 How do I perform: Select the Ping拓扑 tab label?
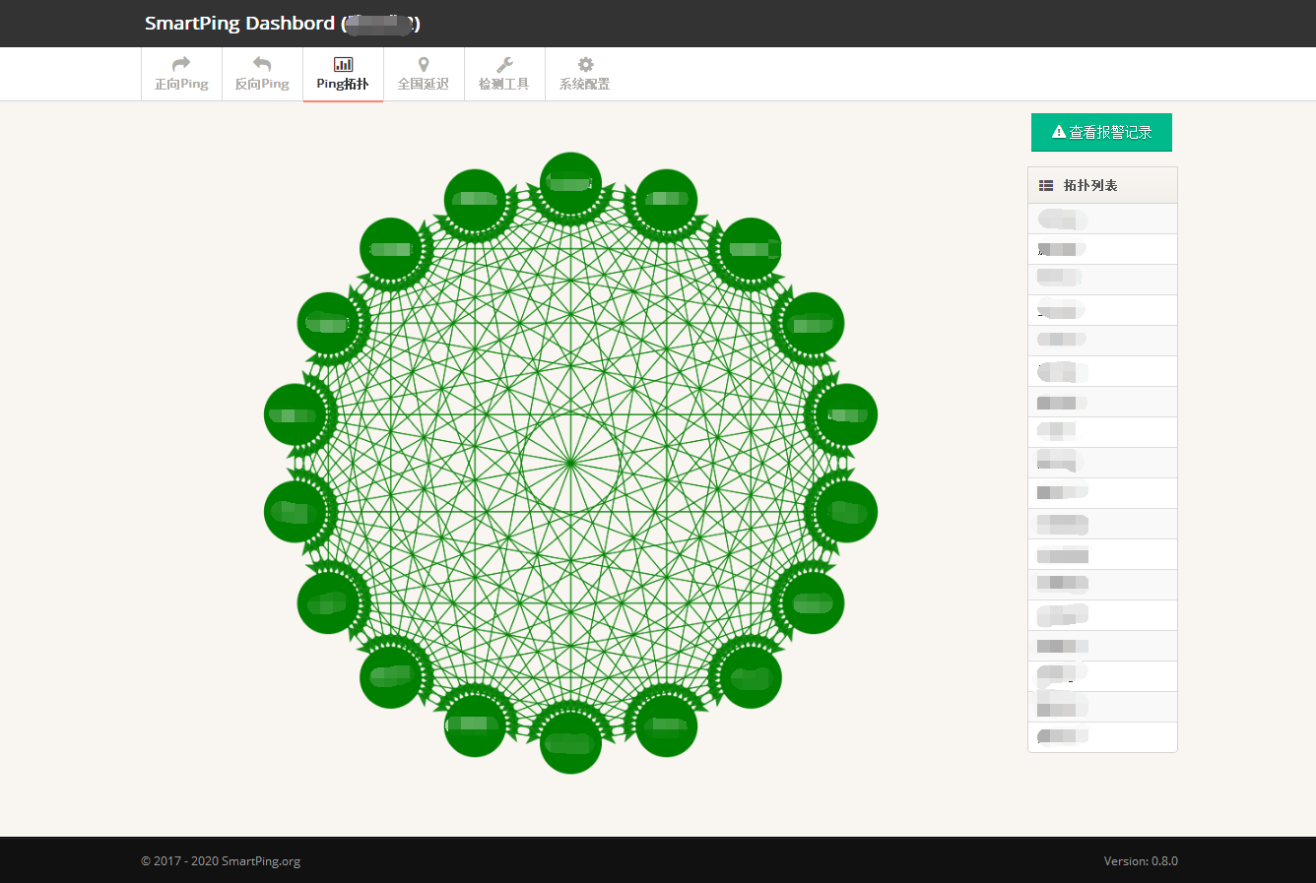click(343, 85)
